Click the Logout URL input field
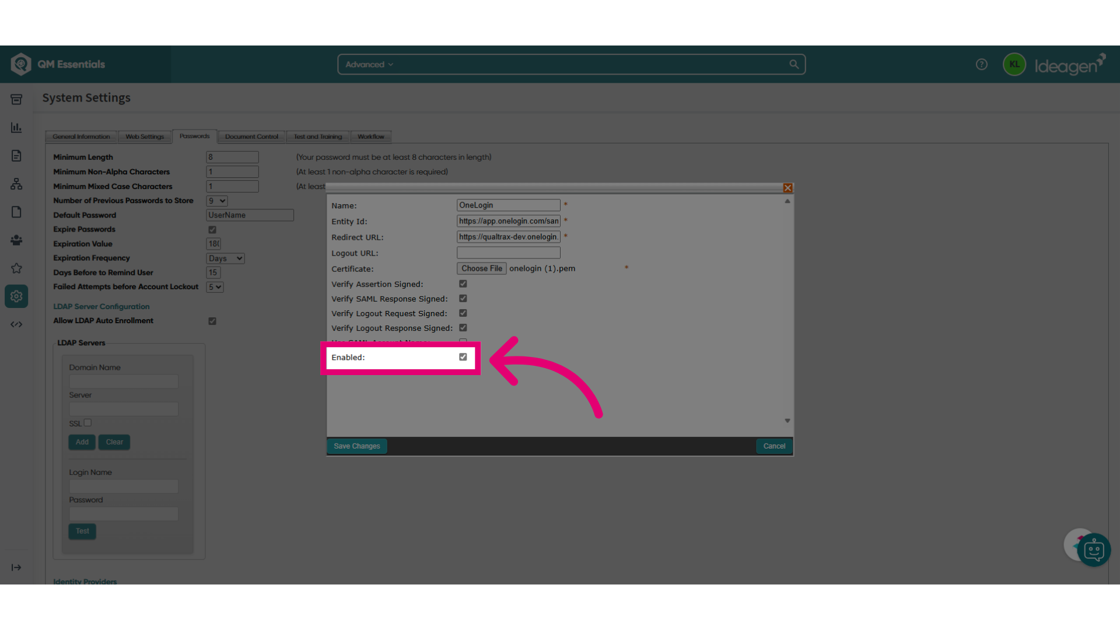This screenshot has width=1120, height=630. click(509, 253)
